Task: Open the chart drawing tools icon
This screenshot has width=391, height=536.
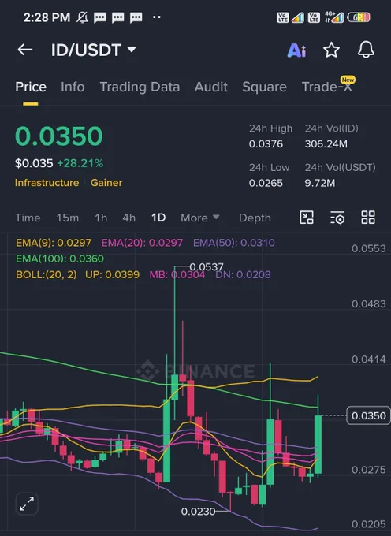Action: pos(306,218)
